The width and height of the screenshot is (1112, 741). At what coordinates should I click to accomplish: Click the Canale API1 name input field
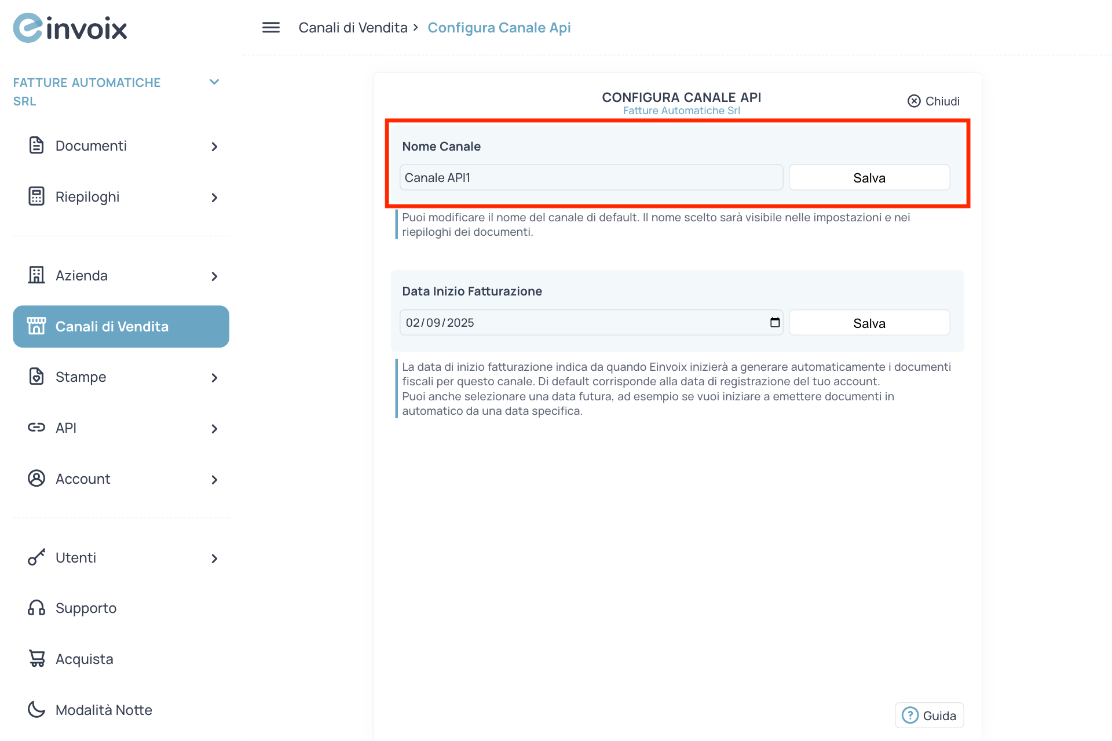click(x=591, y=177)
